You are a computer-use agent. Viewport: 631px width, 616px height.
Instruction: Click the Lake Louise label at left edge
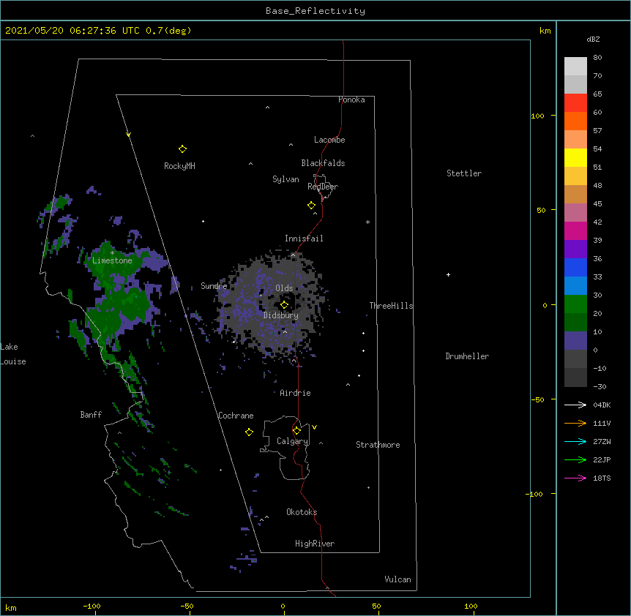(x=13, y=354)
